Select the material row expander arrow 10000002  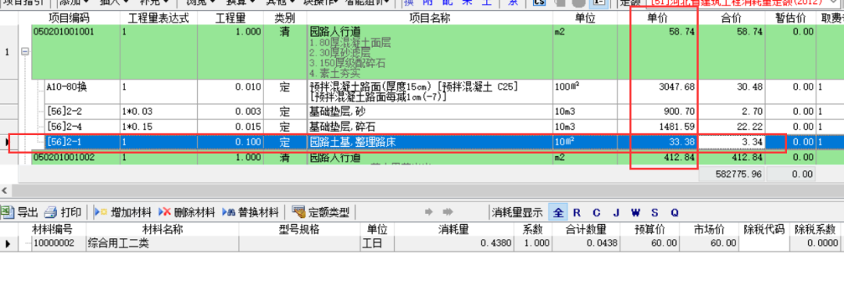pos(8,244)
